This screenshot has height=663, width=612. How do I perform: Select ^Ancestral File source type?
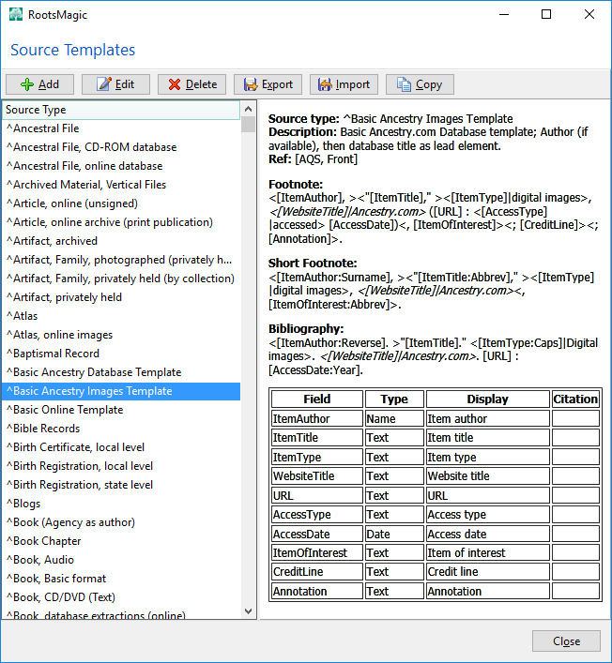[x=121, y=128]
